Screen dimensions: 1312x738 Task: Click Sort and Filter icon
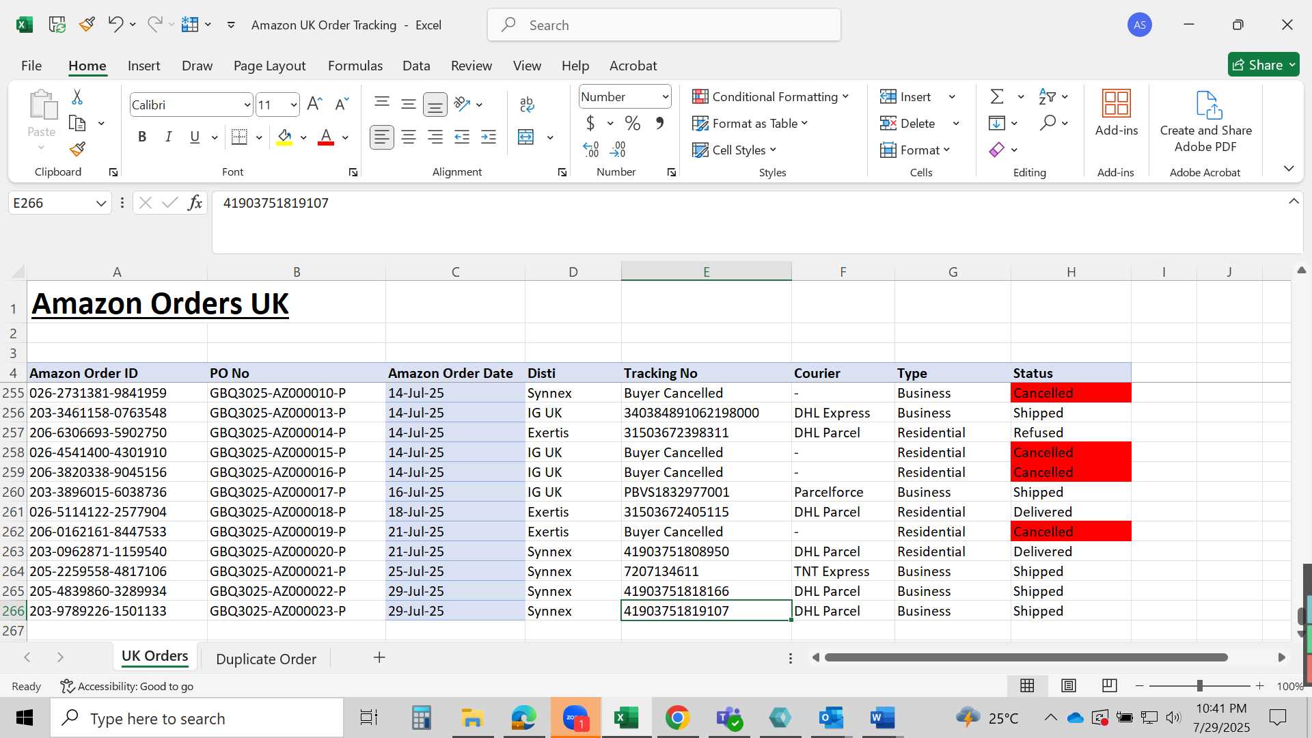point(1047,97)
